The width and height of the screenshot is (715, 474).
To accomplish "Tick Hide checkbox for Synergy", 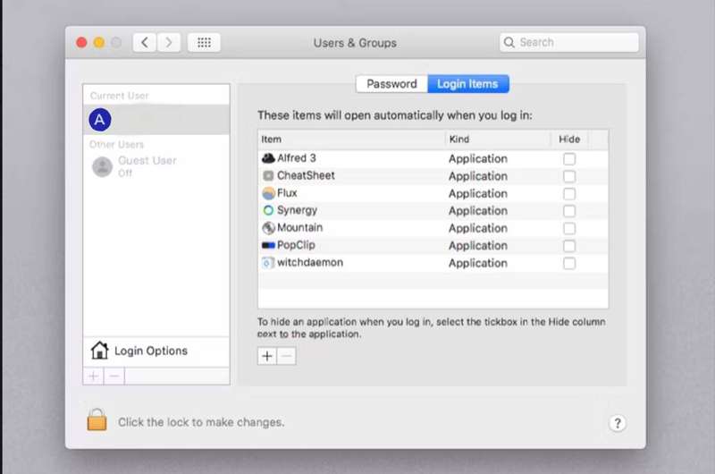I will (569, 211).
